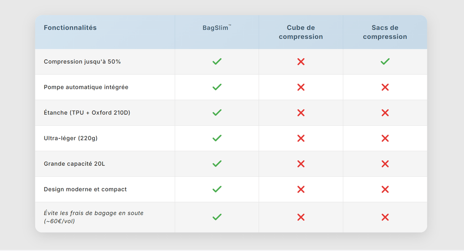Image resolution: width=464 pixels, height=251 pixels.
Task: Click the 'Étanche (TPU + Oxford 210D)' label
Action: click(x=87, y=113)
